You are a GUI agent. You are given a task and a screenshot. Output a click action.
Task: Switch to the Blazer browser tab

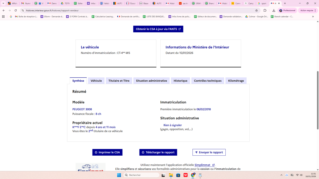[144, 3]
